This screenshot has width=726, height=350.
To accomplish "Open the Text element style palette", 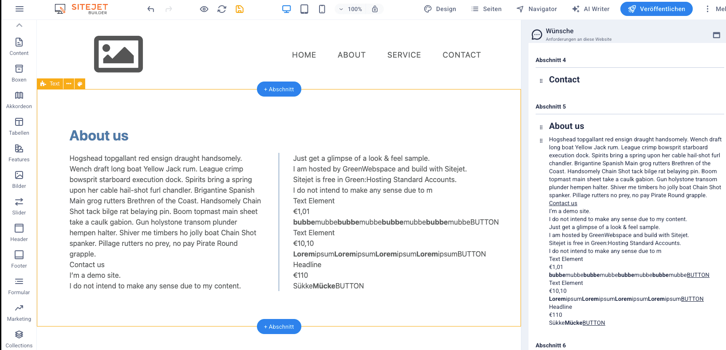I will pos(80,84).
